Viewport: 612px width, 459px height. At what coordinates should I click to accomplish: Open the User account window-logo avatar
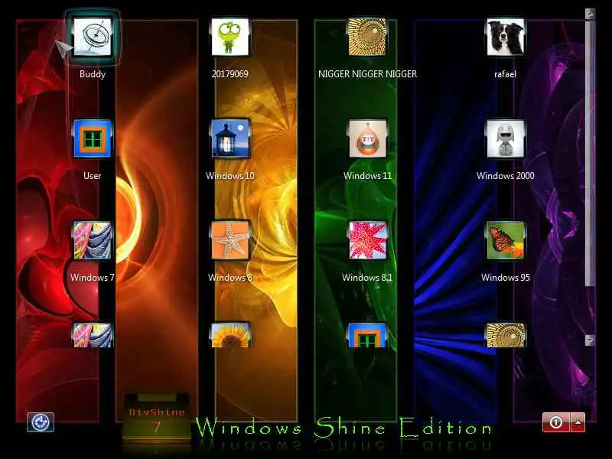pos(93,139)
